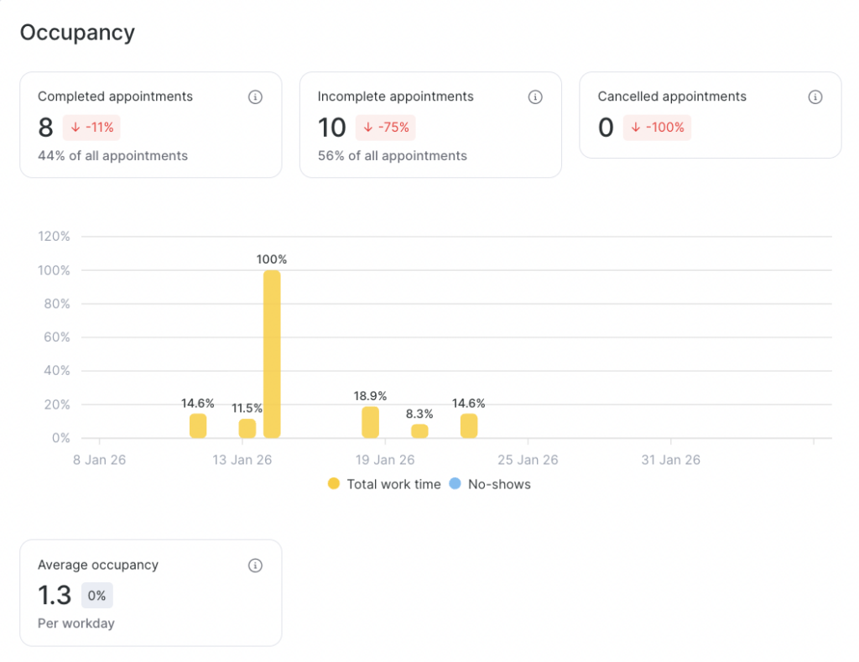Open Average occupancy info tooltip icon
The height and width of the screenshot is (662, 859).
pyautogui.click(x=256, y=566)
